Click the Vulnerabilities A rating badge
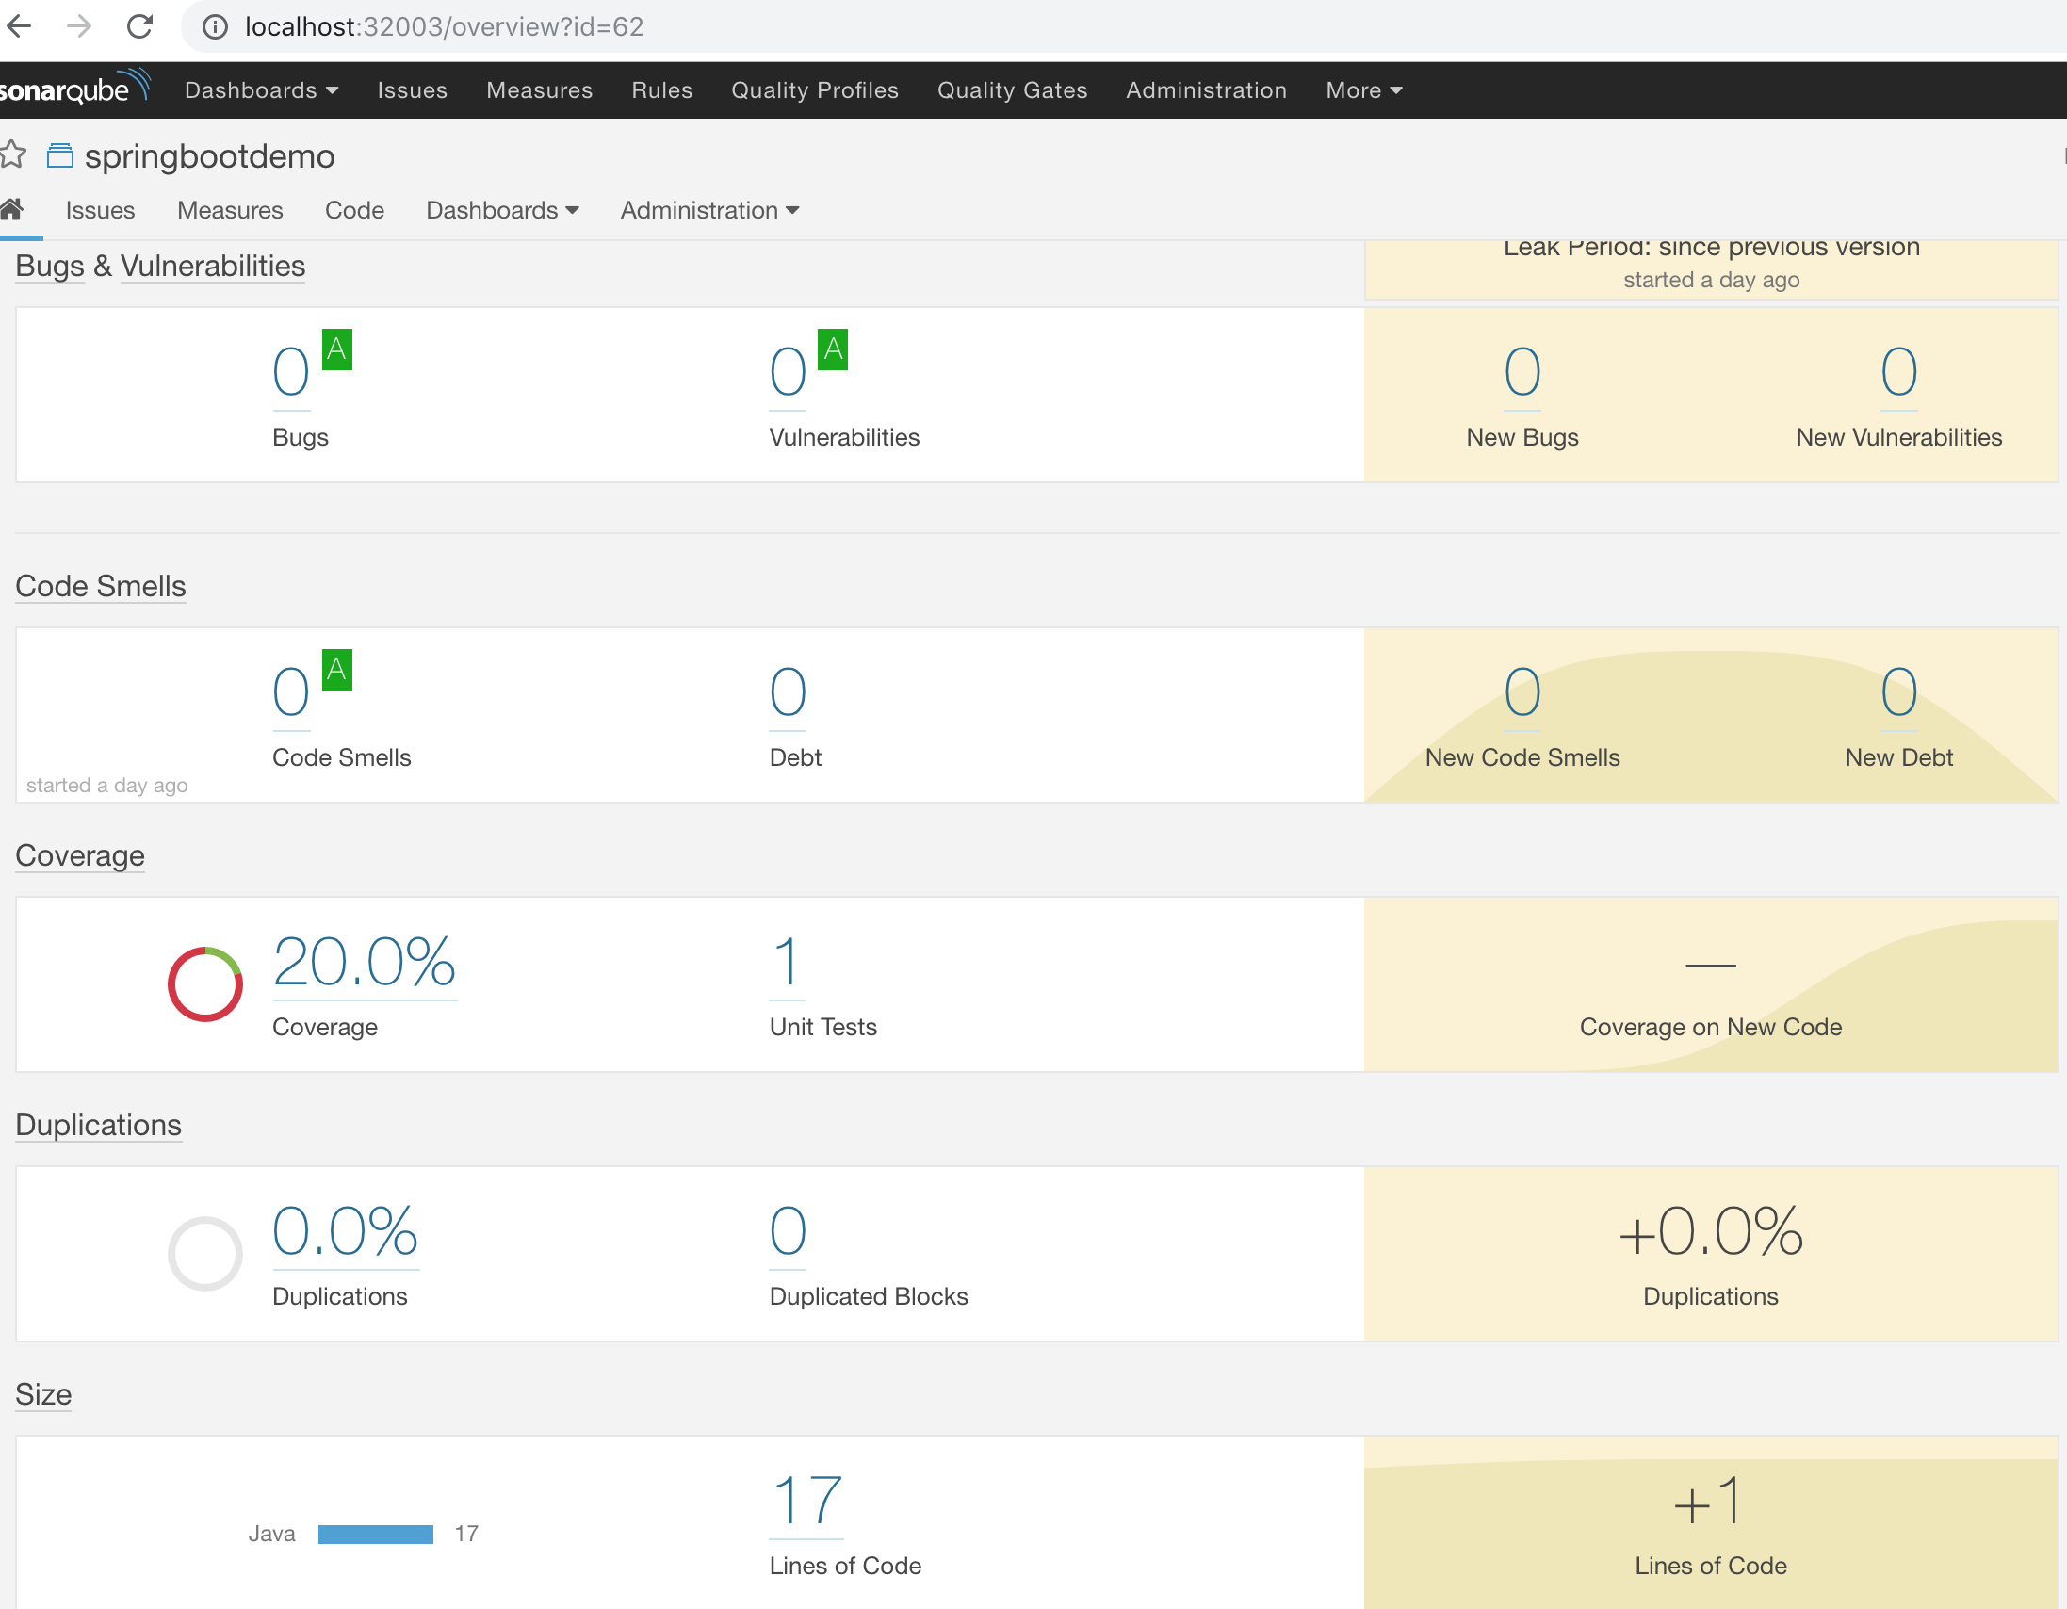Image resolution: width=2067 pixels, height=1609 pixels. (833, 349)
